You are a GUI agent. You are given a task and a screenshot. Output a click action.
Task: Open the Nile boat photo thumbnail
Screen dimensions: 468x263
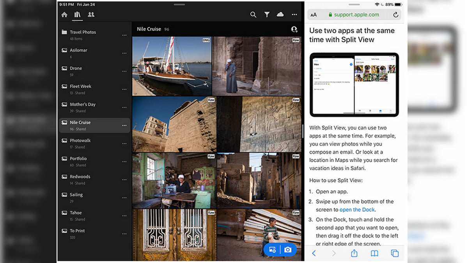tap(173, 65)
